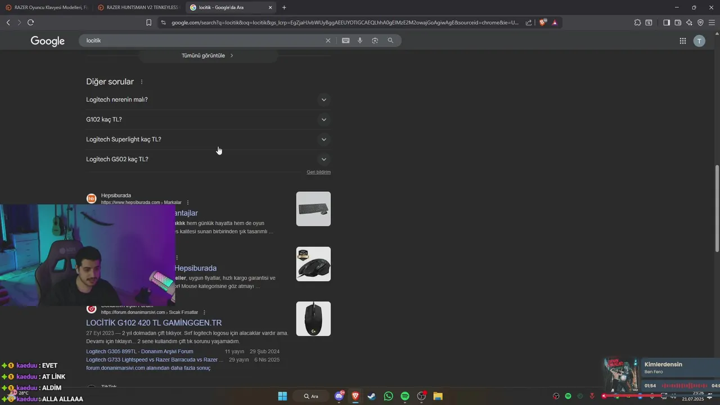Open Brave Shields lion icon
The height and width of the screenshot is (405, 720).
(x=543, y=22)
